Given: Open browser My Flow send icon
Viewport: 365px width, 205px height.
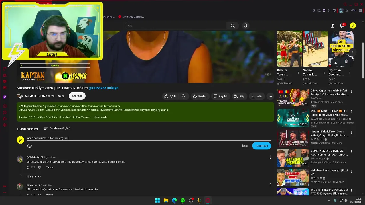Looking at the screenshot, I should [329, 11].
